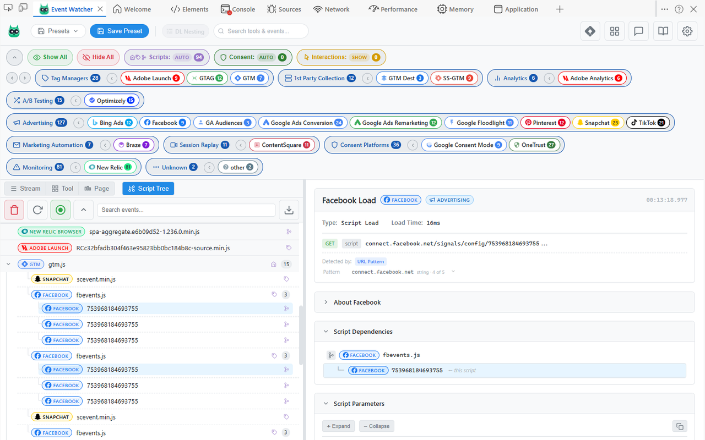Open the Presets dropdown
Screen dimensions: 705x440
(x=58, y=31)
